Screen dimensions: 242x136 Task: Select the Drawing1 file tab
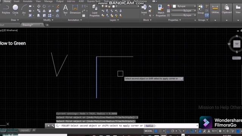(x=32, y=25)
